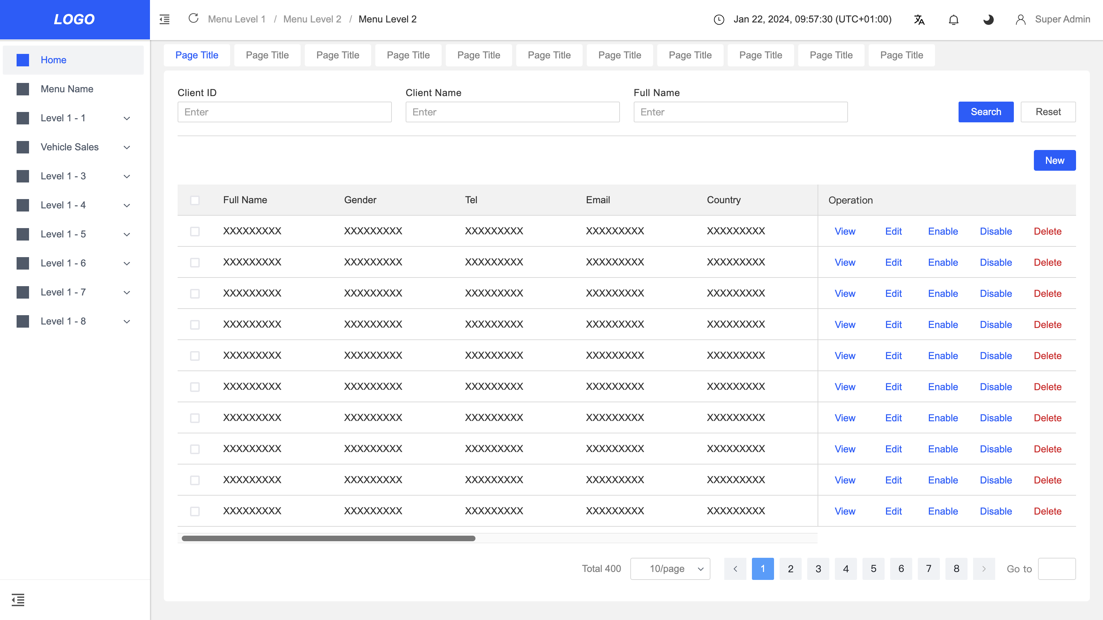The height and width of the screenshot is (620, 1103).
Task: Check the second table row checkbox
Action: tap(195, 262)
